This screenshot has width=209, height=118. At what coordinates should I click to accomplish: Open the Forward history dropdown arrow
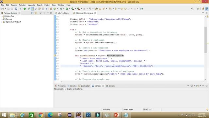137,9
